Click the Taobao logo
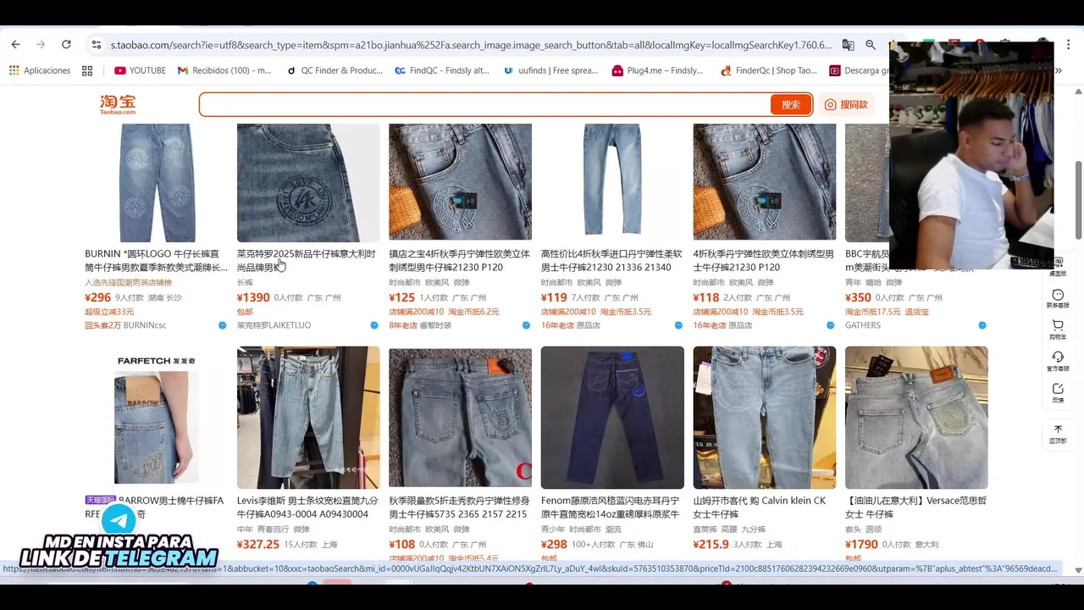Viewport: 1084px width, 610px height. [x=118, y=104]
